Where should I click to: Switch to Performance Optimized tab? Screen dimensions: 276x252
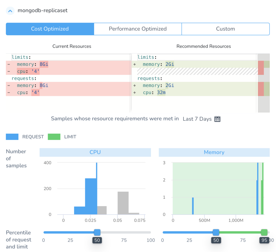138,29
